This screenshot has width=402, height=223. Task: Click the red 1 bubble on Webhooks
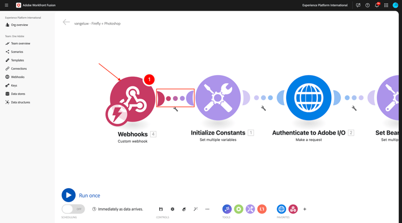[149, 79]
